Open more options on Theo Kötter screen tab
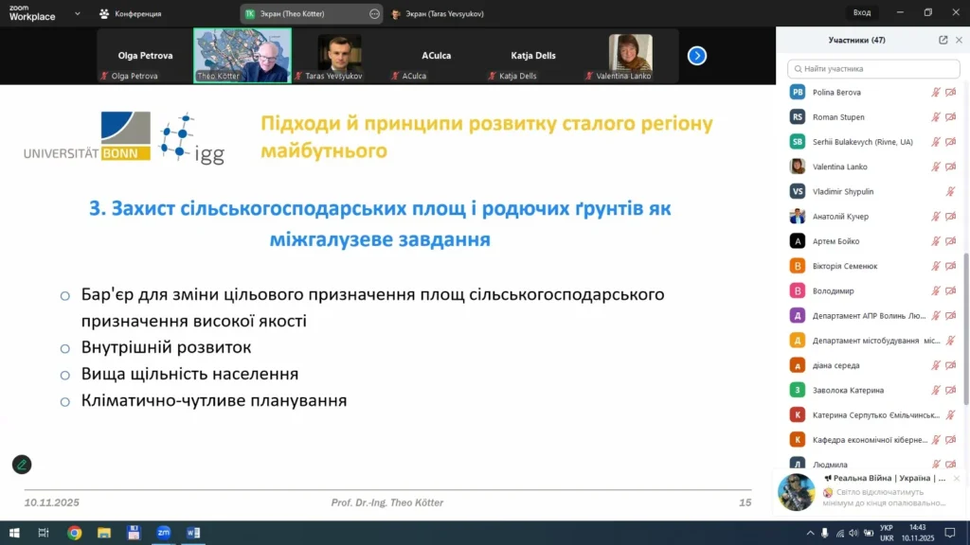 [374, 13]
